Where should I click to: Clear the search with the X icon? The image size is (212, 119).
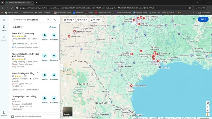pos(55,20)
